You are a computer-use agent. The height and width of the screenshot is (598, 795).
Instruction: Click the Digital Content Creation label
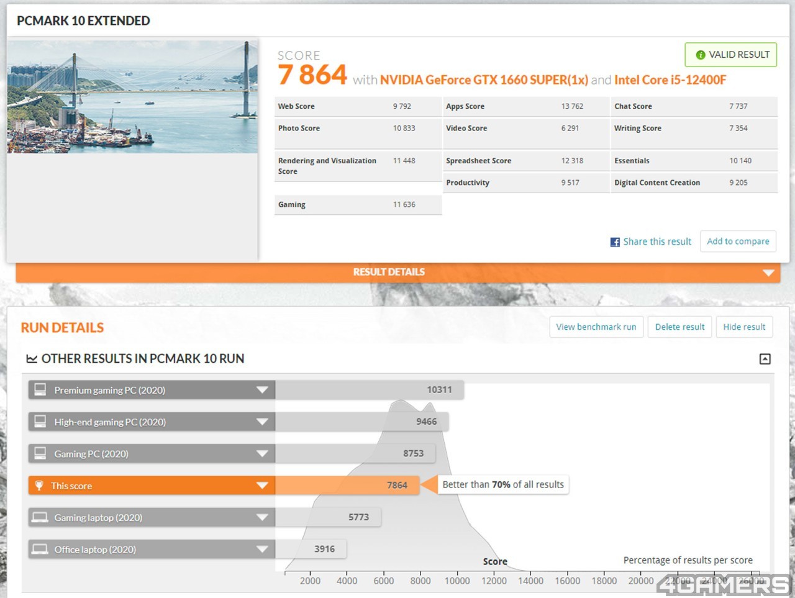(x=657, y=183)
